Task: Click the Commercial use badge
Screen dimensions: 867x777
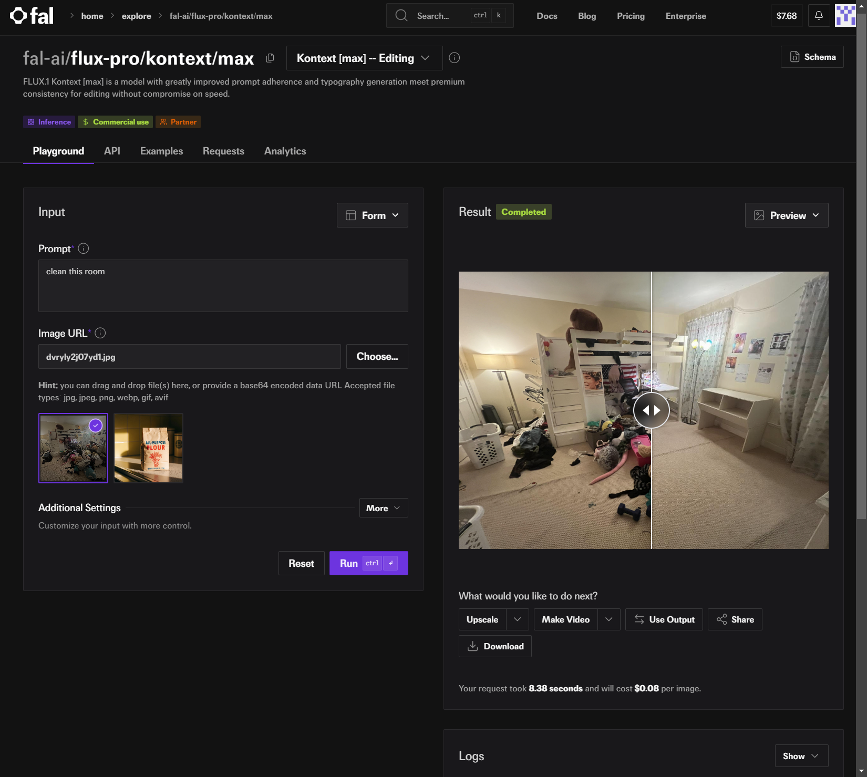Action: [x=116, y=122]
